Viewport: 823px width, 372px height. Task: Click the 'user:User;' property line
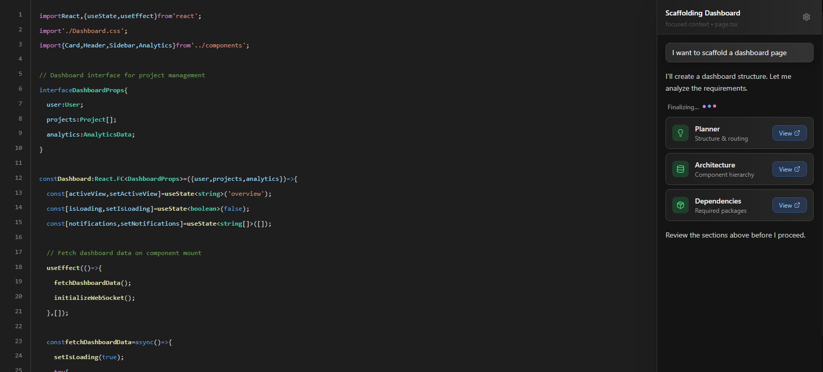[x=65, y=105]
